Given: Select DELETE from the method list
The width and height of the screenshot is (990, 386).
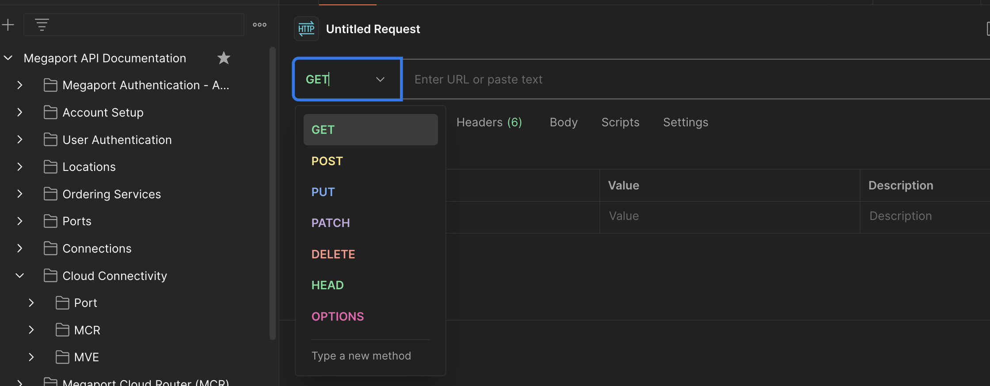Looking at the screenshot, I should coord(370,254).
